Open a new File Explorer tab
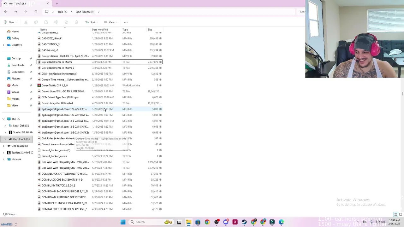This screenshot has width=404, height=227. 57,3
